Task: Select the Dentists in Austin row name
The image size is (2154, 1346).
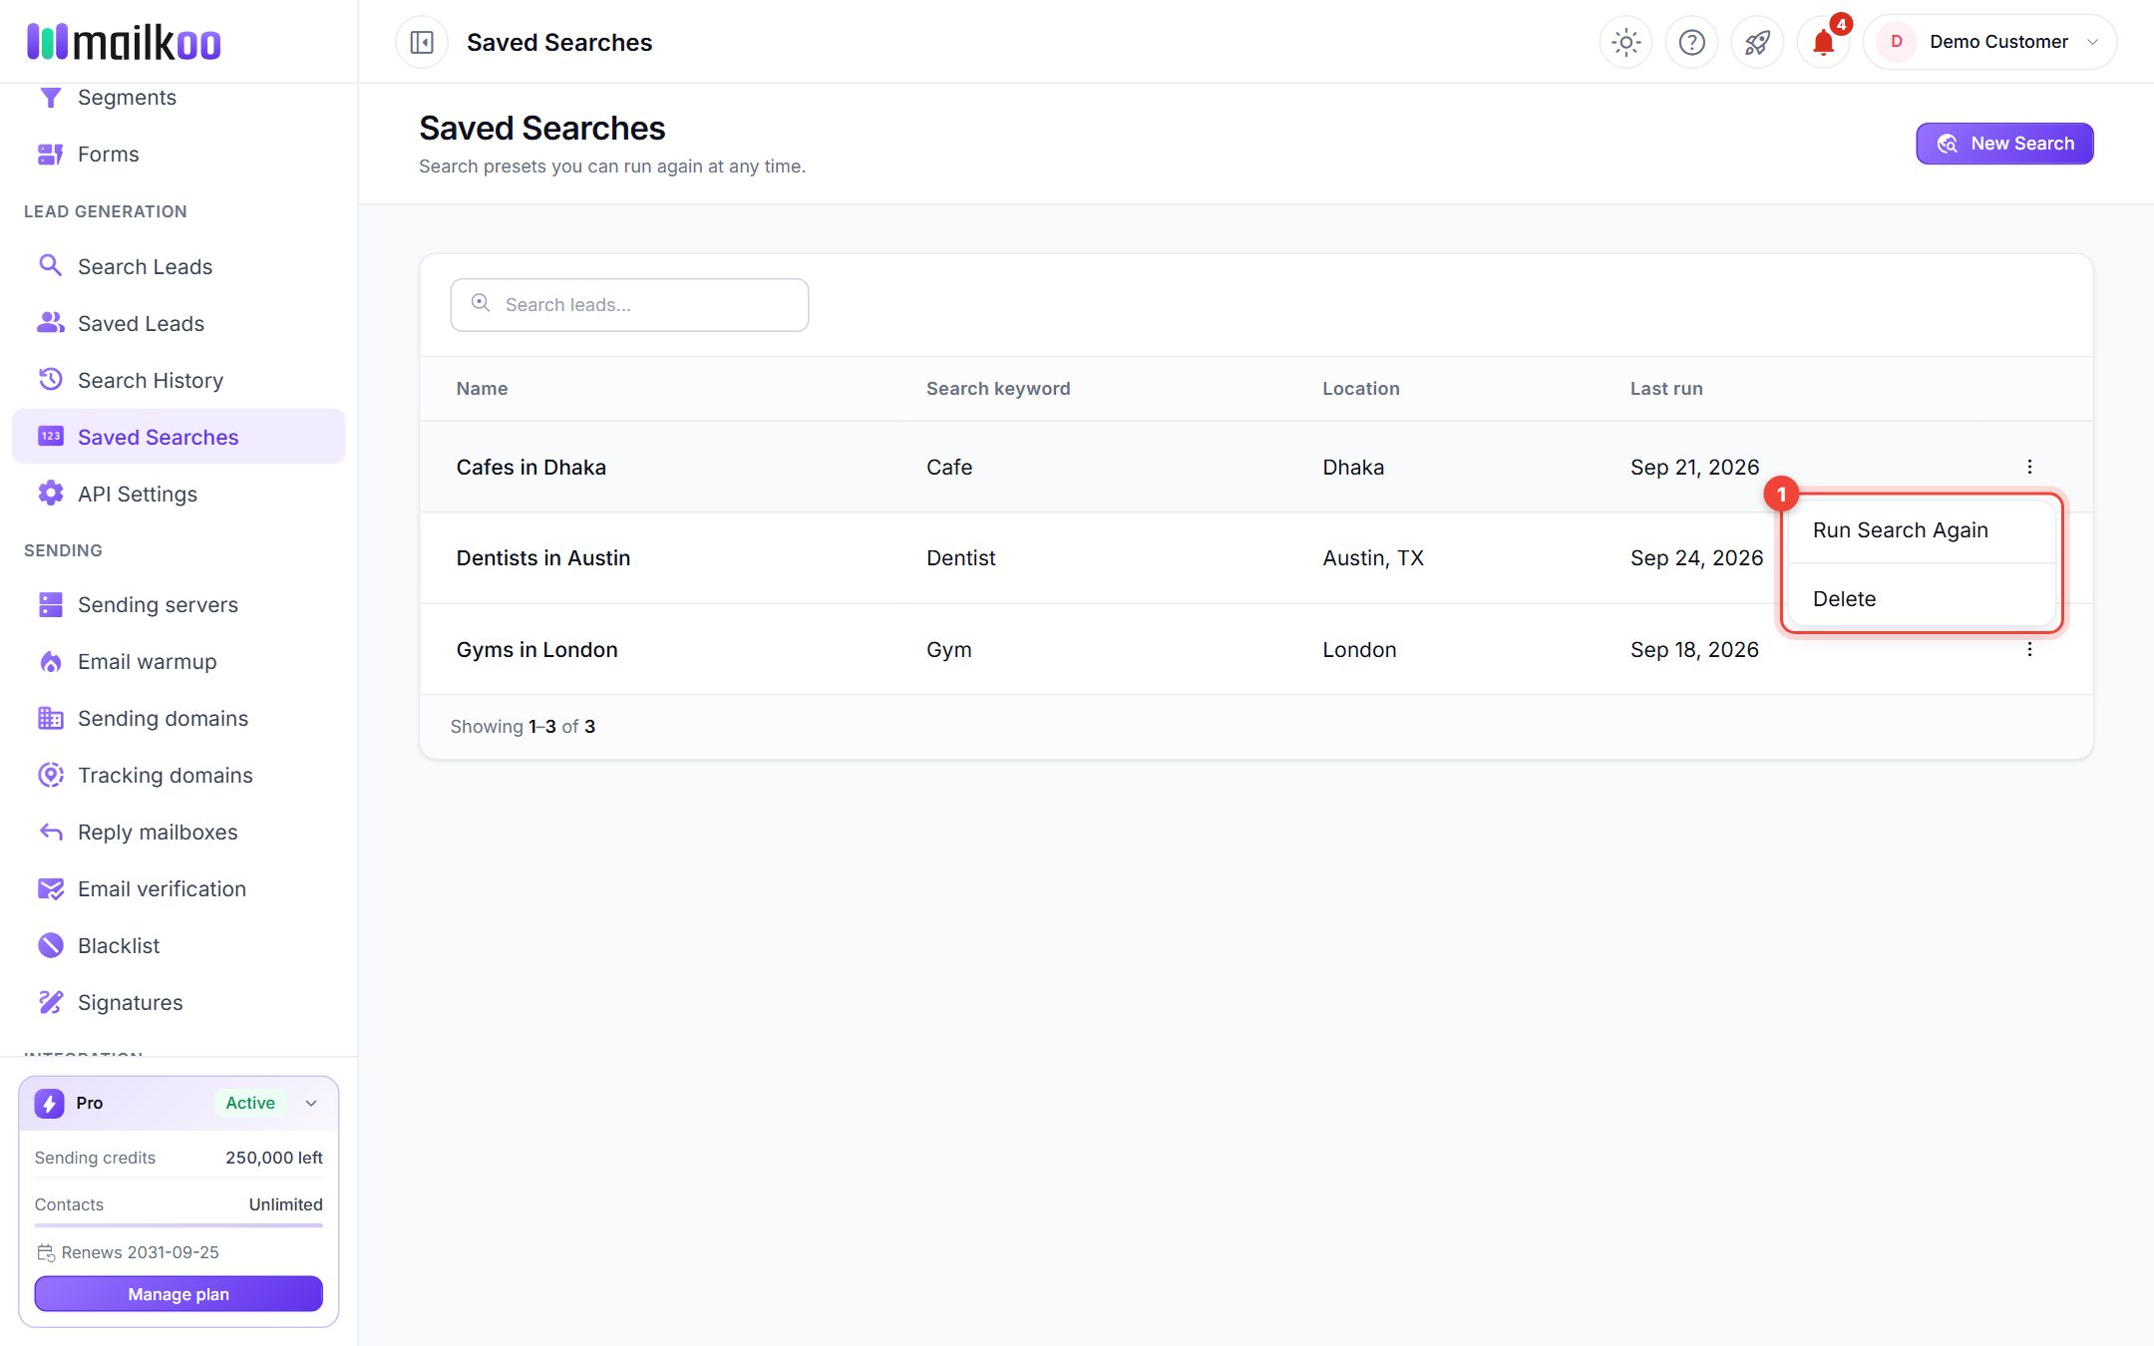Action: 543,558
